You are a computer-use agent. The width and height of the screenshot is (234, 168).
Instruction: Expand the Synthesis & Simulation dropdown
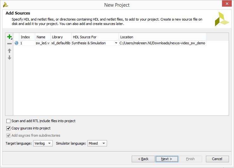coord(116,43)
